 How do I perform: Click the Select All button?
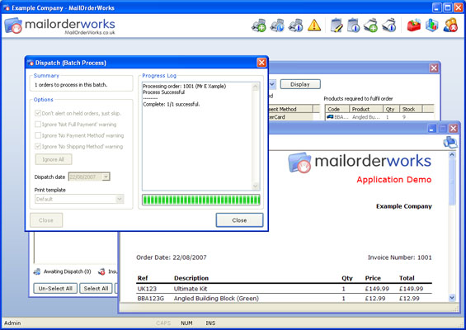(x=96, y=289)
